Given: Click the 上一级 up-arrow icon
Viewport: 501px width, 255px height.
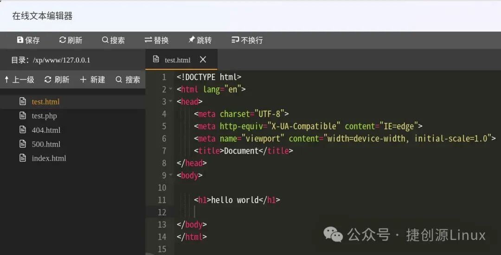Looking at the screenshot, I should click(x=6, y=79).
